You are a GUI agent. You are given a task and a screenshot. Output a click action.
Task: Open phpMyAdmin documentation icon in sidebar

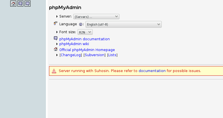pos(20,3)
